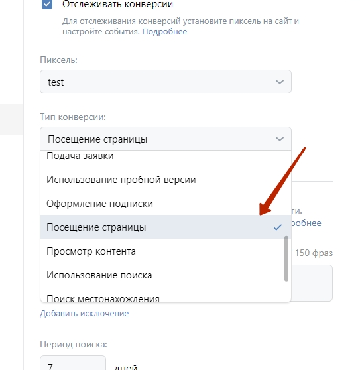Click the partially hidden Подробнее link behind dropdown
This screenshot has height=370, width=360.
point(306,223)
